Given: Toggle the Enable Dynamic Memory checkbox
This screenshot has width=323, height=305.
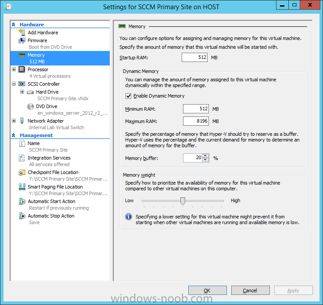Looking at the screenshot, I should (128, 96).
